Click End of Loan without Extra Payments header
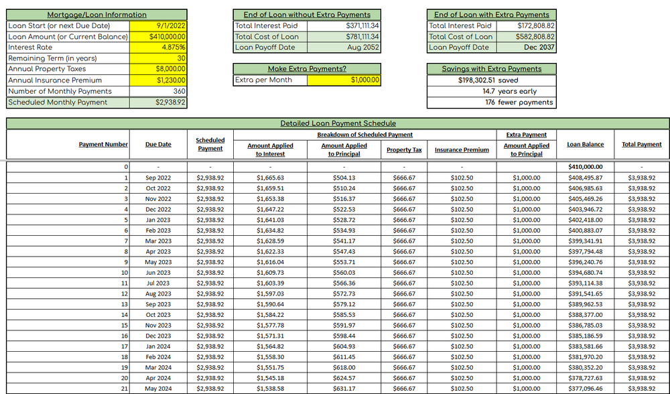 click(307, 15)
